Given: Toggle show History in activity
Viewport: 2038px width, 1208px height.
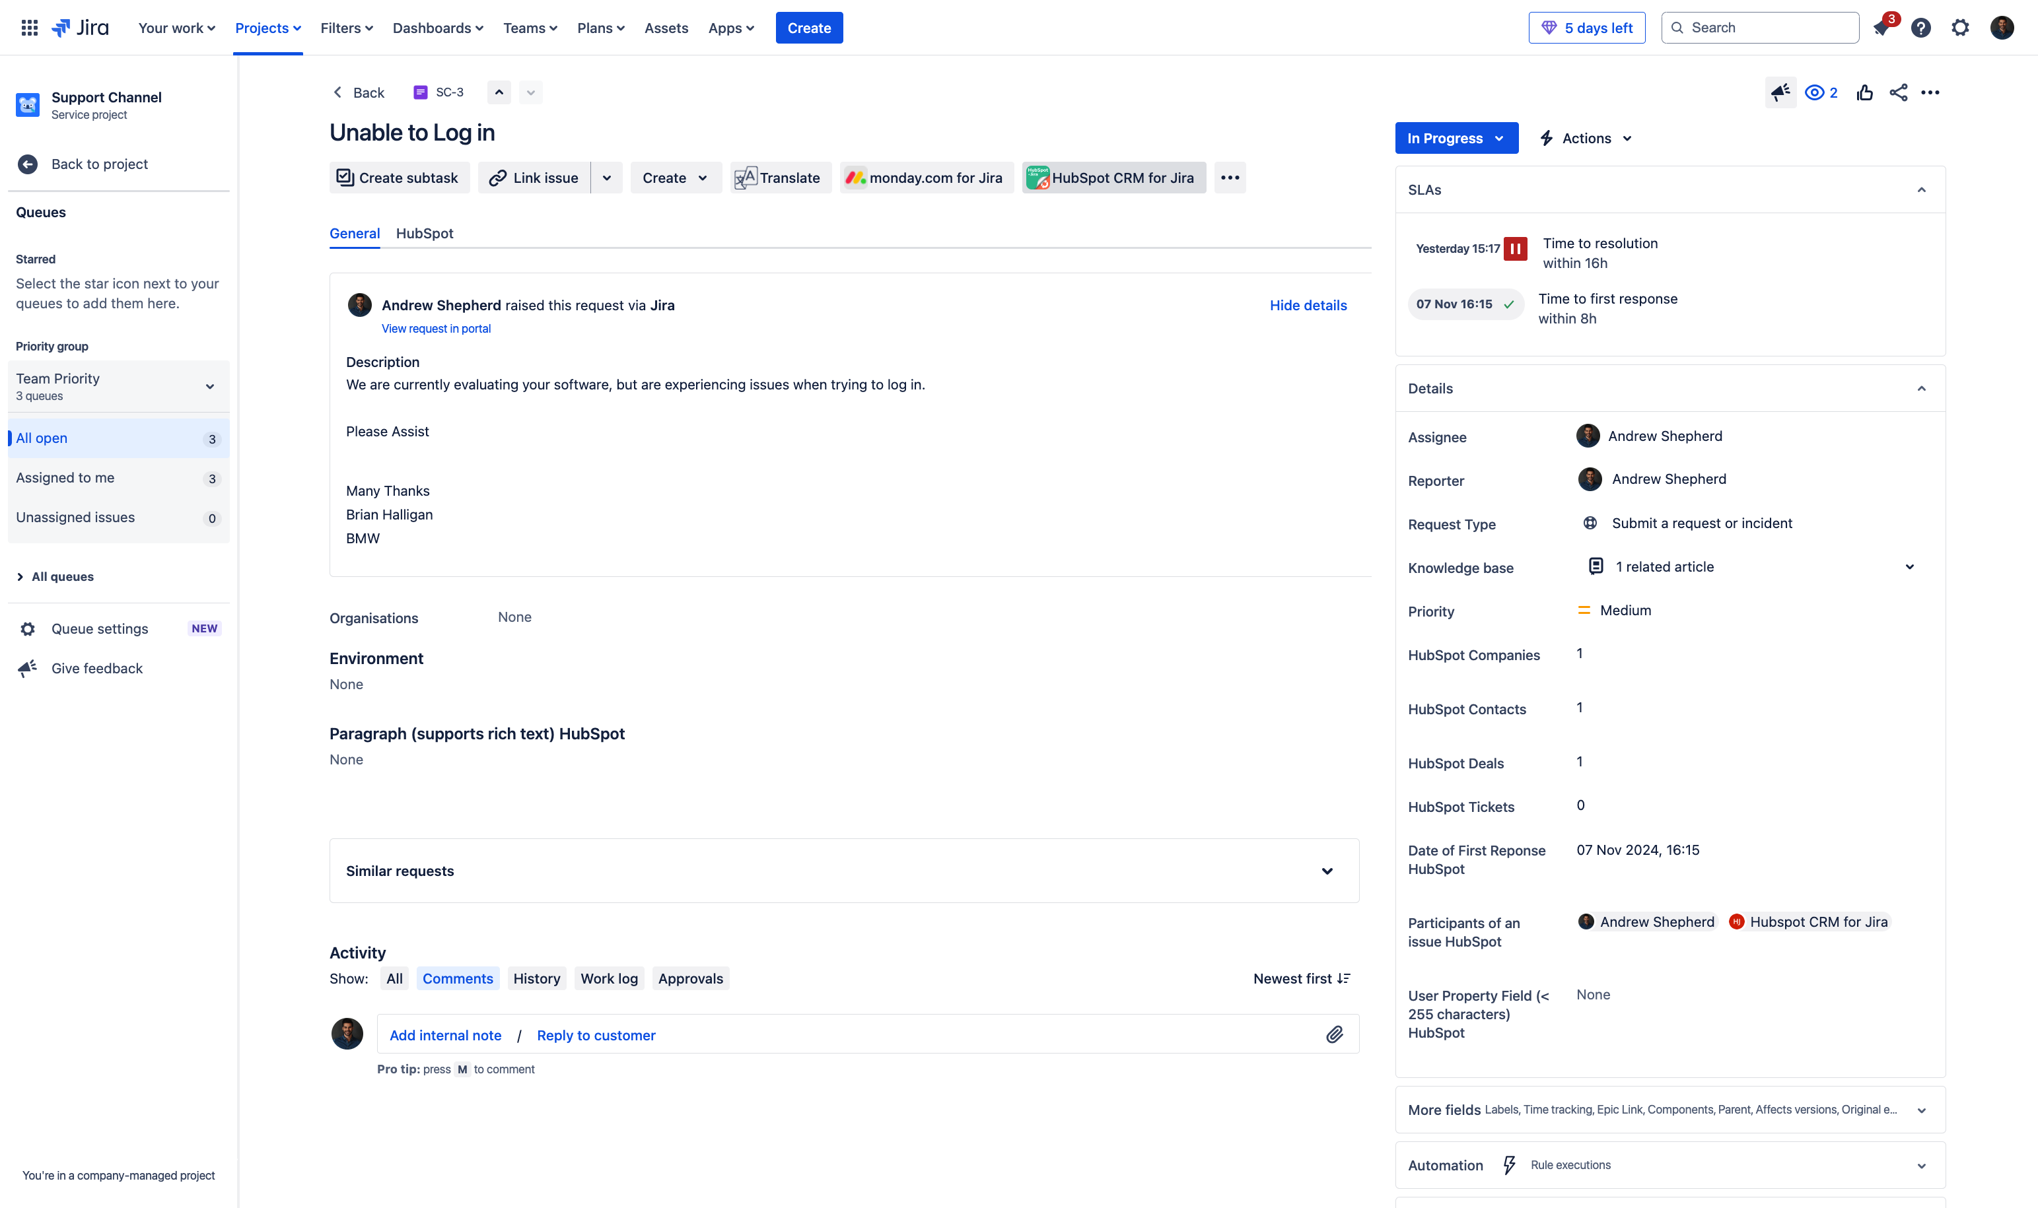Looking at the screenshot, I should point(536,978).
